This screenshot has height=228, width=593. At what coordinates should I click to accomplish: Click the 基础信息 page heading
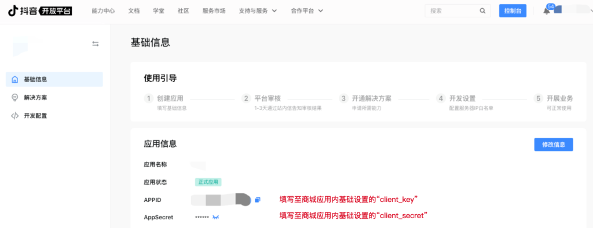click(x=150, y=42)
